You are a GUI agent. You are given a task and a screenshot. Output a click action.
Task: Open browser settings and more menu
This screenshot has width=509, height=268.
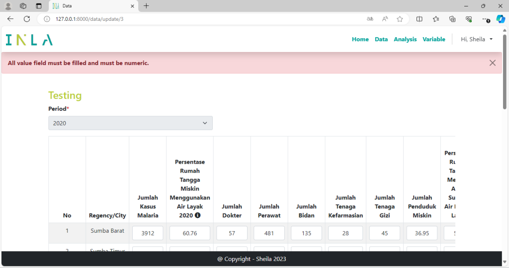click(485, 19)
